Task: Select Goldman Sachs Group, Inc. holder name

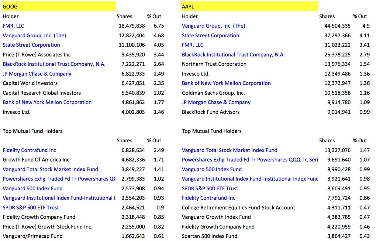Action: pyautogui.click(x=213, y=93)
